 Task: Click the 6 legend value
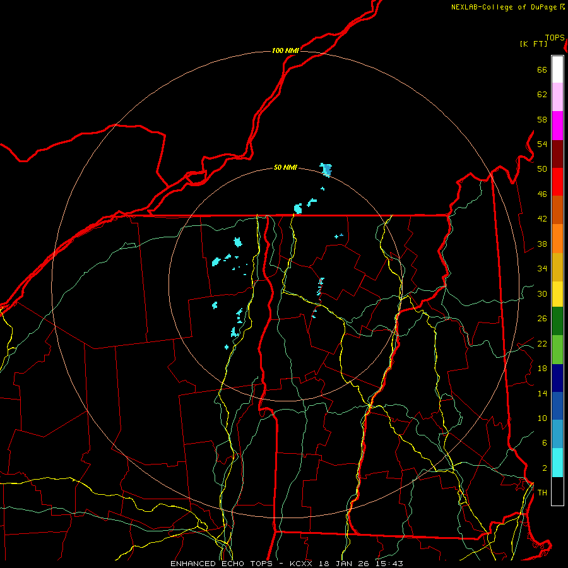point(545,443)
